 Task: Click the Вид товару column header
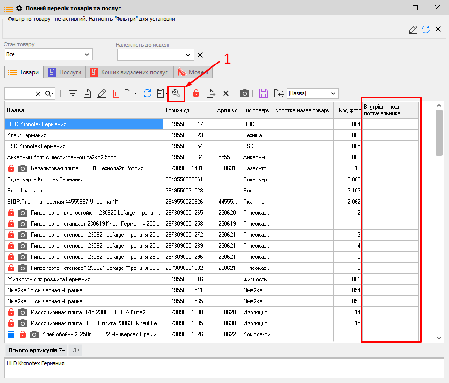pos(257,110)
